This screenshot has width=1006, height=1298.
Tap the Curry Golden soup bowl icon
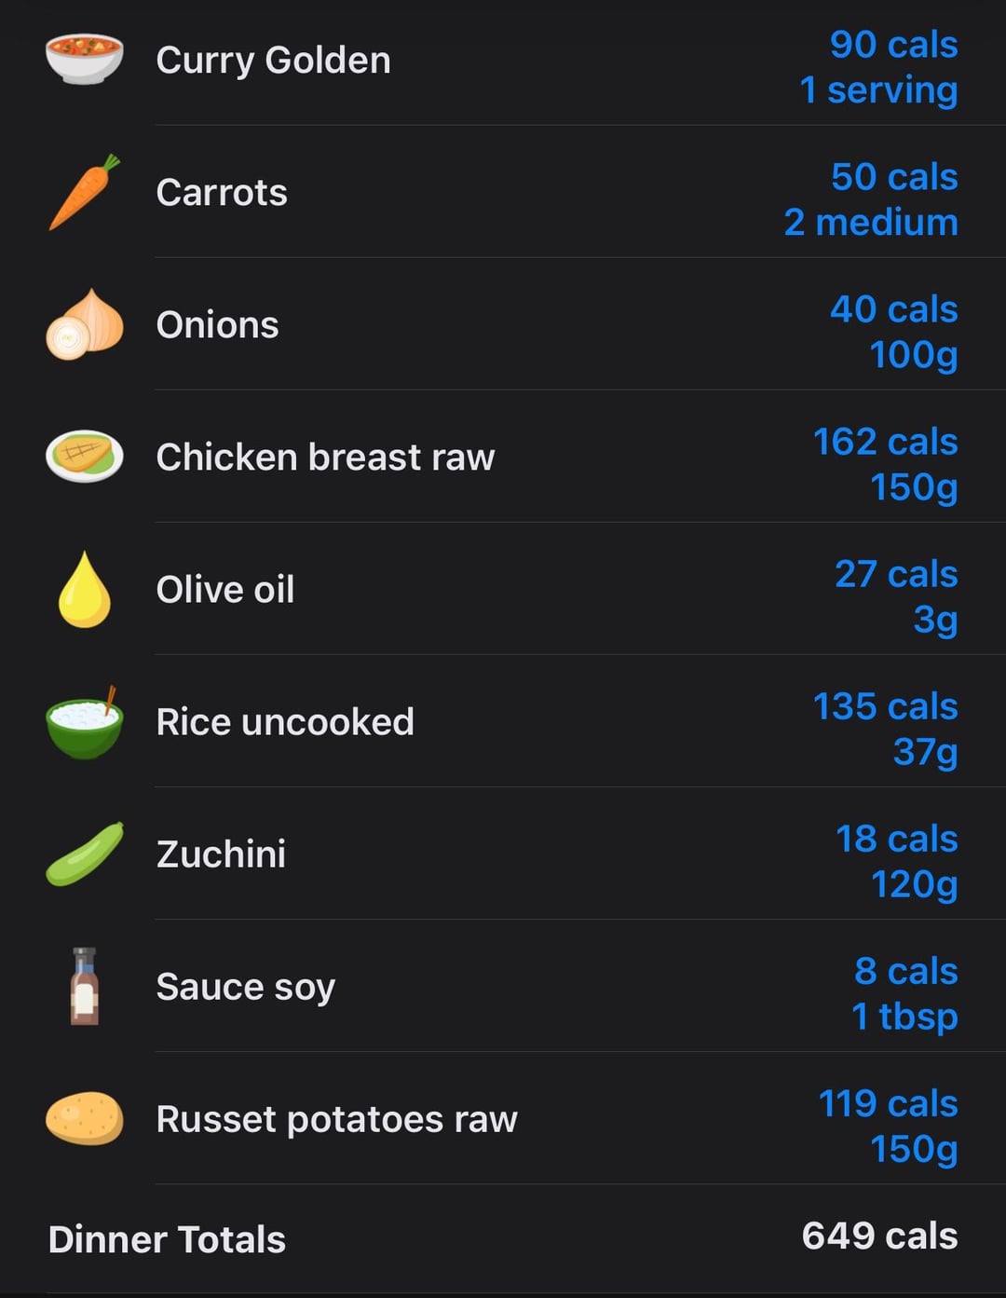tap(85, 59)
